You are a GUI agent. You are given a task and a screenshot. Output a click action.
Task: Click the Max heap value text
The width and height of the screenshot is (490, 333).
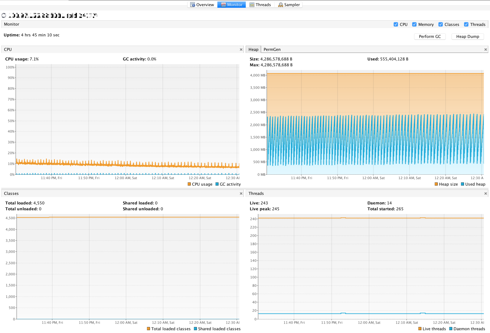276,65
